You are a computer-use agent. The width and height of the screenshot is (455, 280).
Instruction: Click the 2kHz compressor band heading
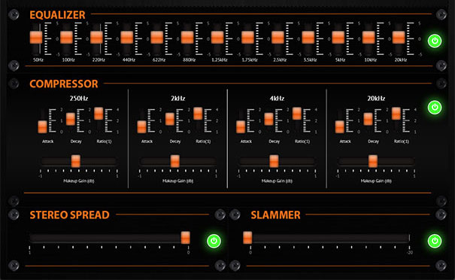coord(178,99)
